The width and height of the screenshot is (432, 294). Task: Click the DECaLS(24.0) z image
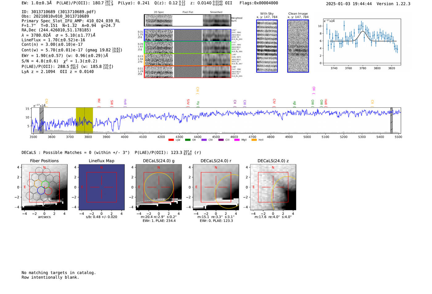coord(273,187)
